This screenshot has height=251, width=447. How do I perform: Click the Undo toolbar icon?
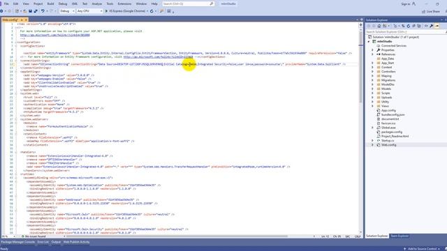coord(43,11)
